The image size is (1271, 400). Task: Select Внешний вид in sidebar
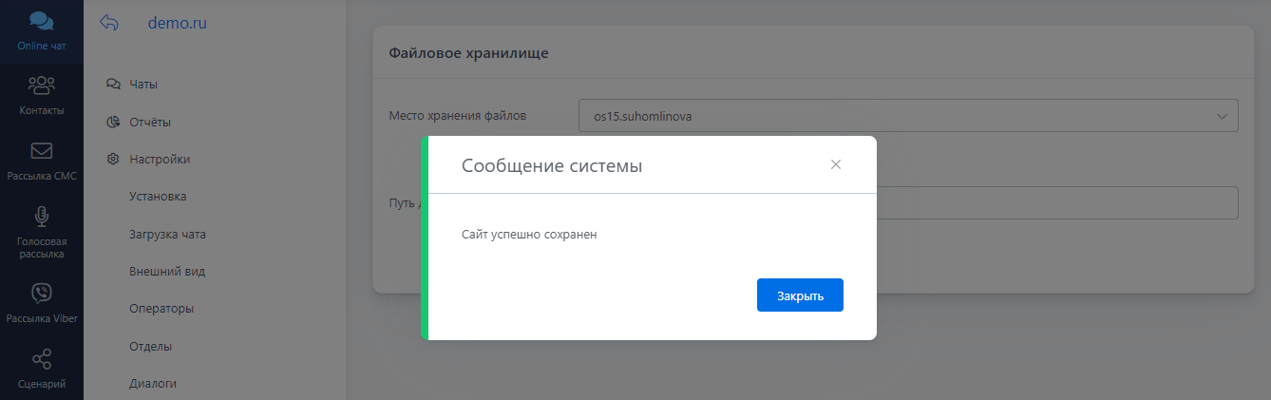coord(167,272)
